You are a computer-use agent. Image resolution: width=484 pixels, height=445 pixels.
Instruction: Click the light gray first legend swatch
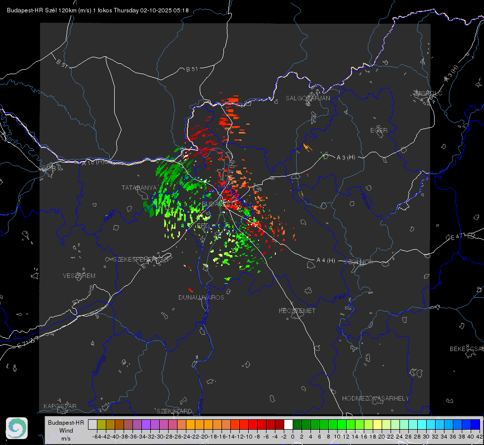point(92,424)
